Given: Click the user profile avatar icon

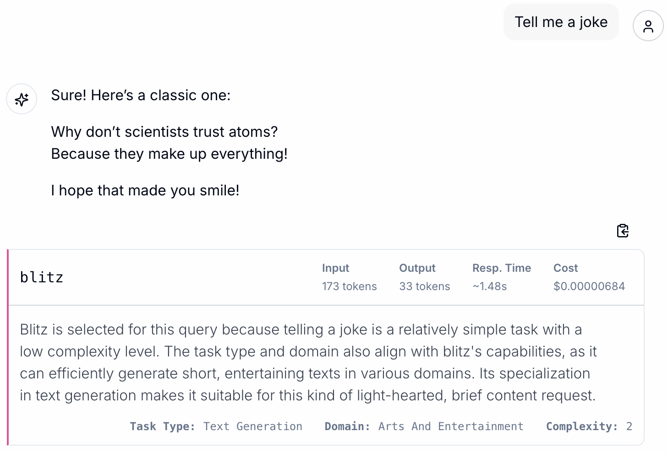Looking at the screenshot, I should (x=648, y=26).
